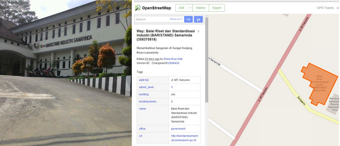Click the building:levels tag key
This screenshot has height=146, width=340.
(147, 101)
